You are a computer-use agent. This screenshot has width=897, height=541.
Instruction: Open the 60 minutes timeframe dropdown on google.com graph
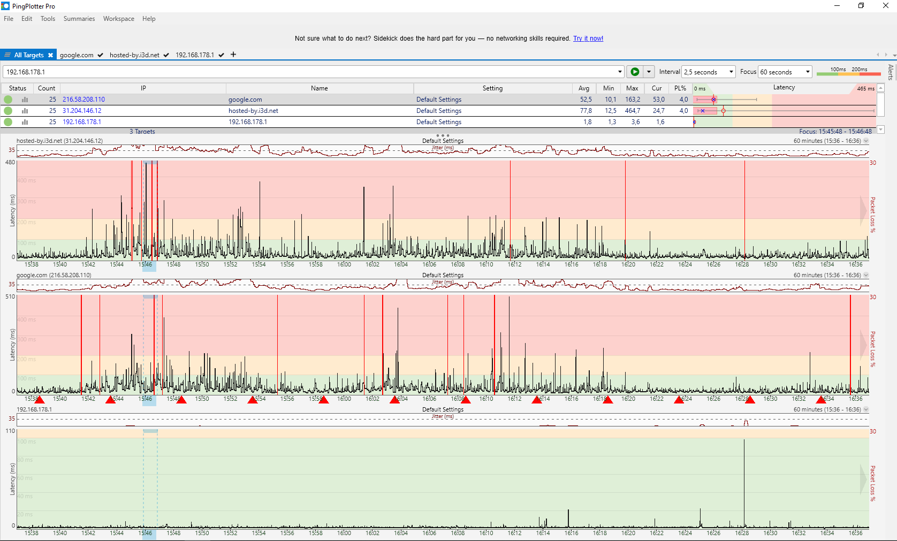coord(866,276)
